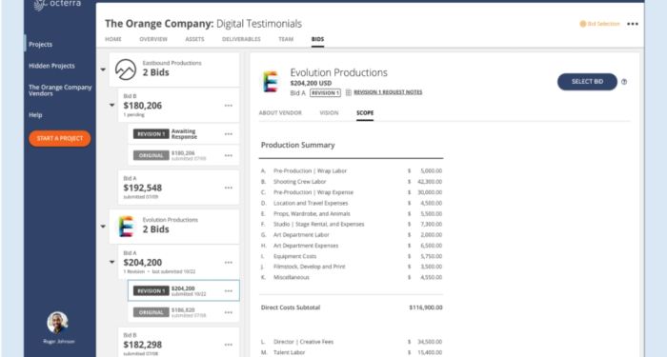Open Projects in the sidebar
Screen dimensions: 667x357
click(x=40, y=44)
